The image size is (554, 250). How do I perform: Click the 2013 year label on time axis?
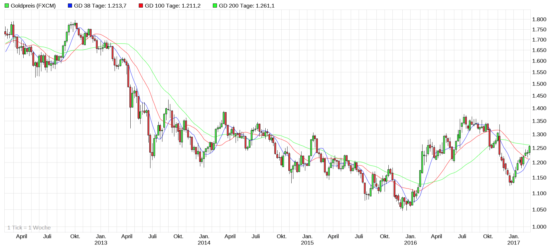point(101,243)
